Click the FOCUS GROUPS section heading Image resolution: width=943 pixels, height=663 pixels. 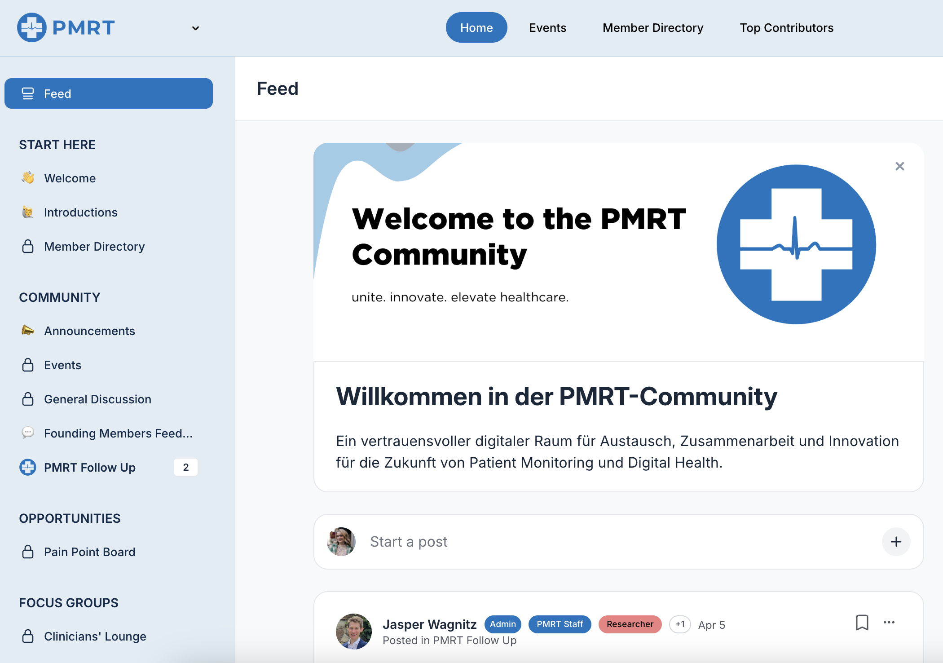pyautogui.click(x=69, y=603)
